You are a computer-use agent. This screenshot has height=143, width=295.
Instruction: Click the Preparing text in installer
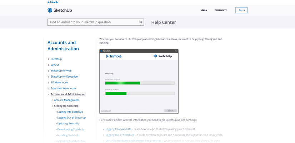coord(109,74)
